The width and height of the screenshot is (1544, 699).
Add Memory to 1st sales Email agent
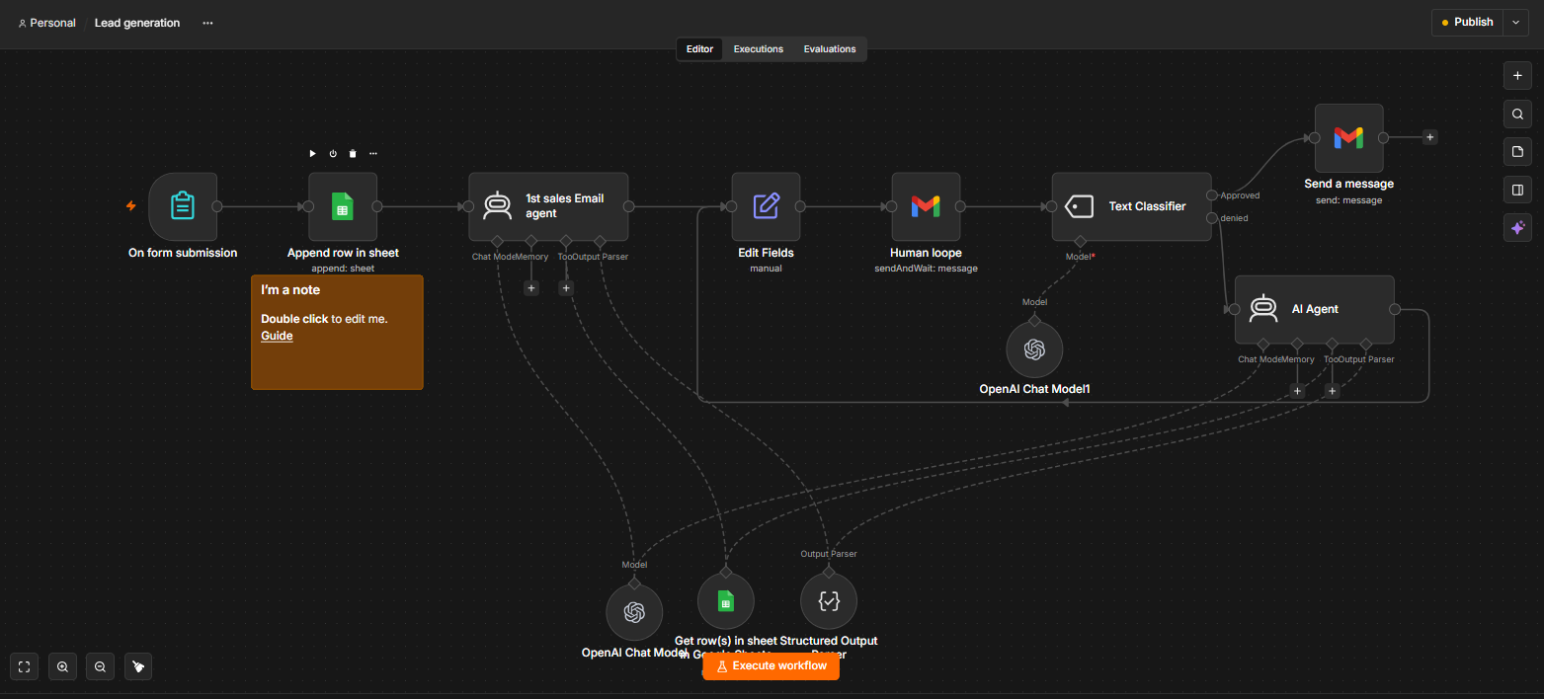(x=530, y=288)
